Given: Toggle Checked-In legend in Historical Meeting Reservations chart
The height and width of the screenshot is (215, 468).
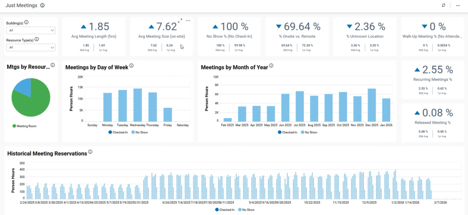Looking at the screenshot, I should (x=224, y=209).
